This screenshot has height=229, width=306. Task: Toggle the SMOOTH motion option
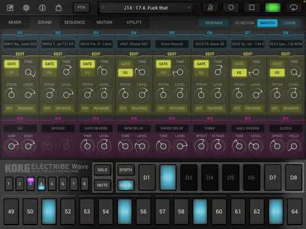tap(267, 23)
